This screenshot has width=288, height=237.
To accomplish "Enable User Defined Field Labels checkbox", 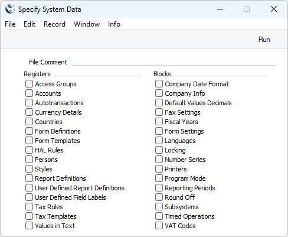I will click(29, 197).
